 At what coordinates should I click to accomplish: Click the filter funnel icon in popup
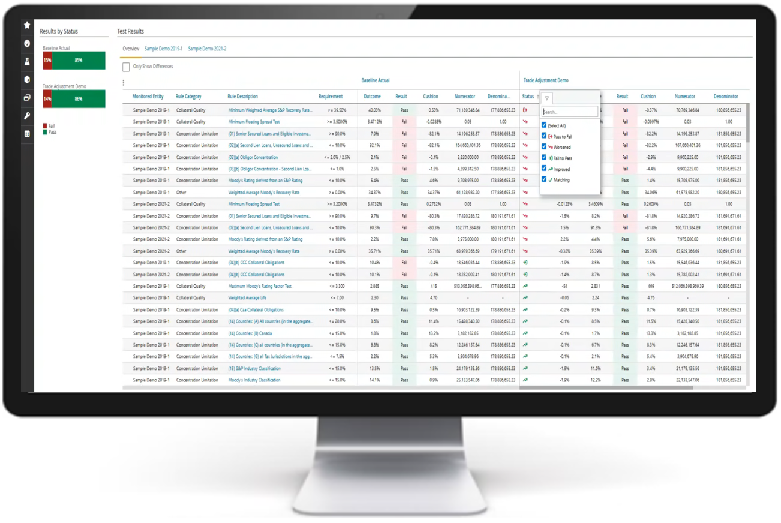tap(546, 98)
